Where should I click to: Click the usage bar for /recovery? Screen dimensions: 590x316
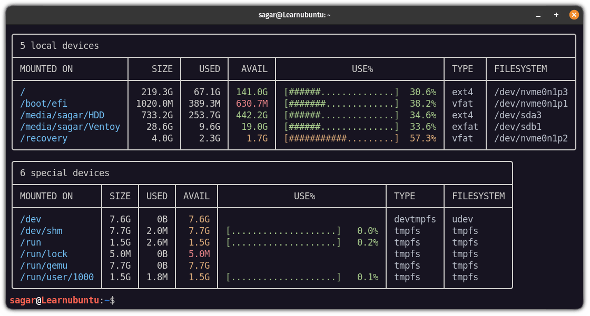pos(340,138)
